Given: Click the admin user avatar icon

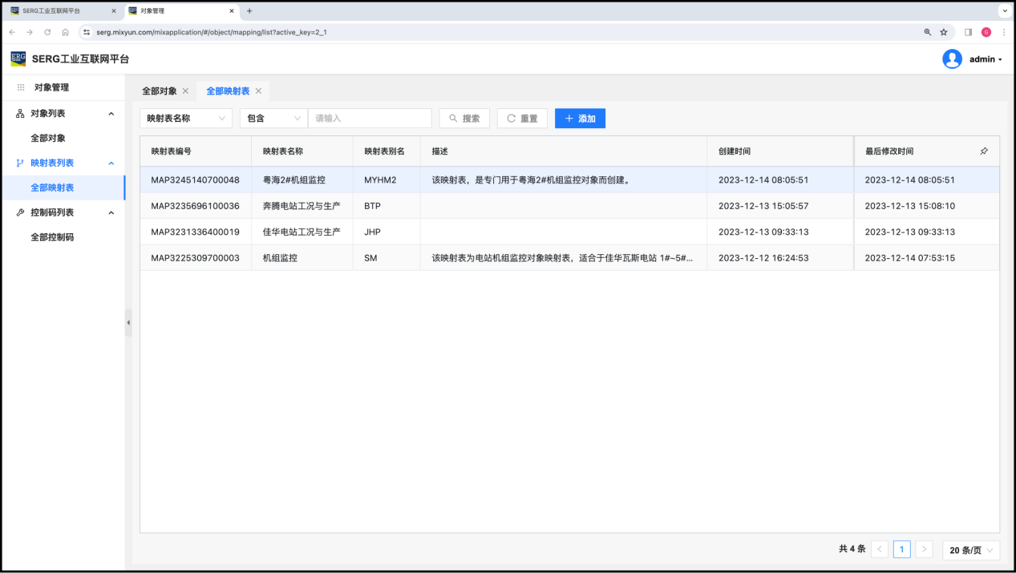Looking at the screenshot, I should click(x=952, y=59).
